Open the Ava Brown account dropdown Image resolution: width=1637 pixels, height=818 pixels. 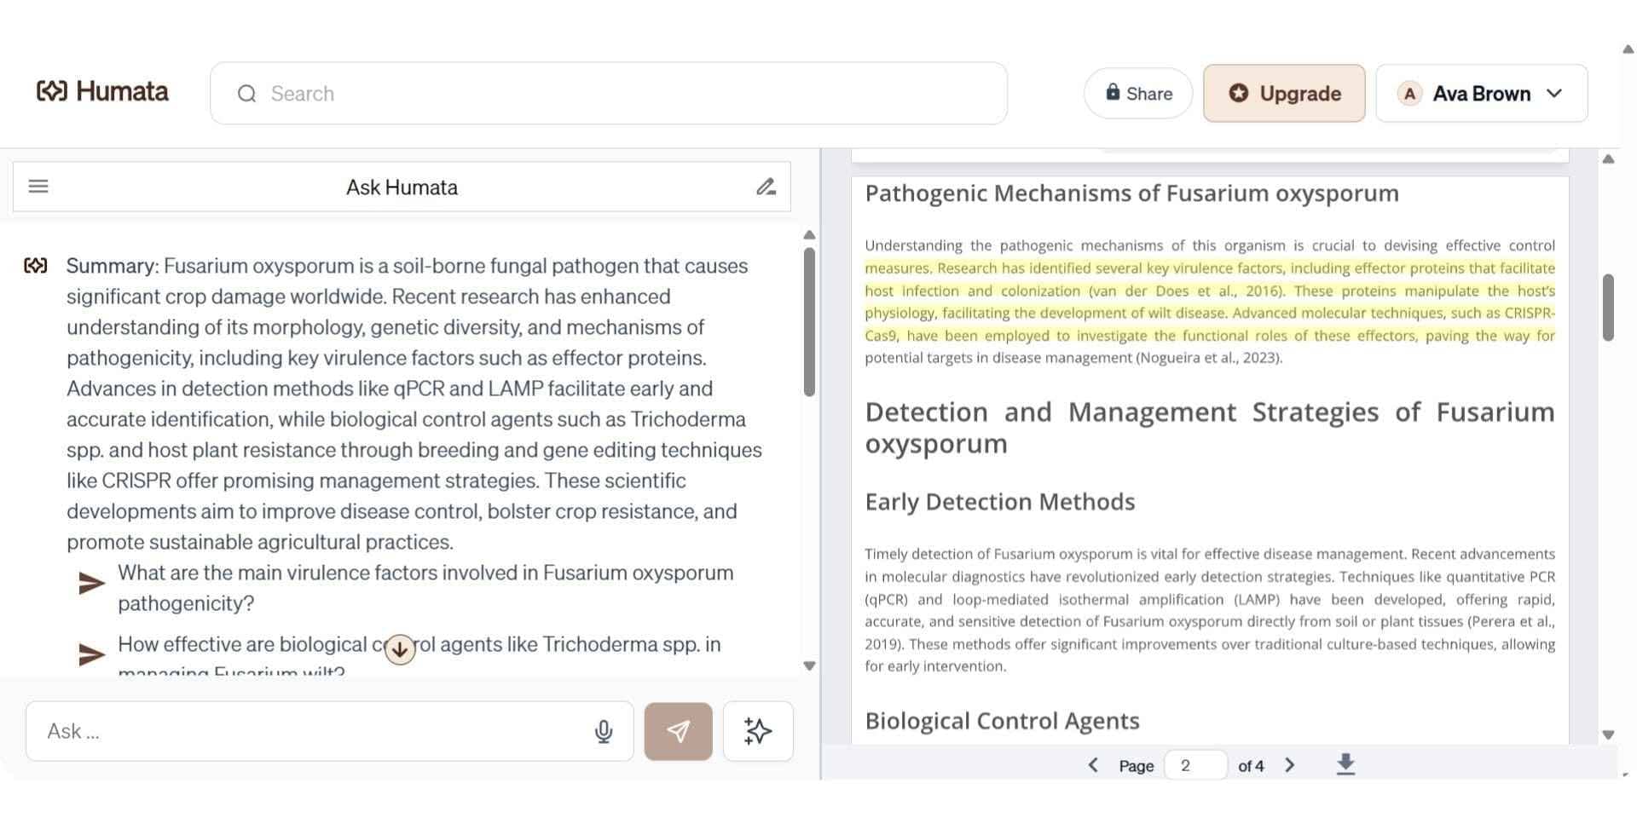tap(1481, 93)
